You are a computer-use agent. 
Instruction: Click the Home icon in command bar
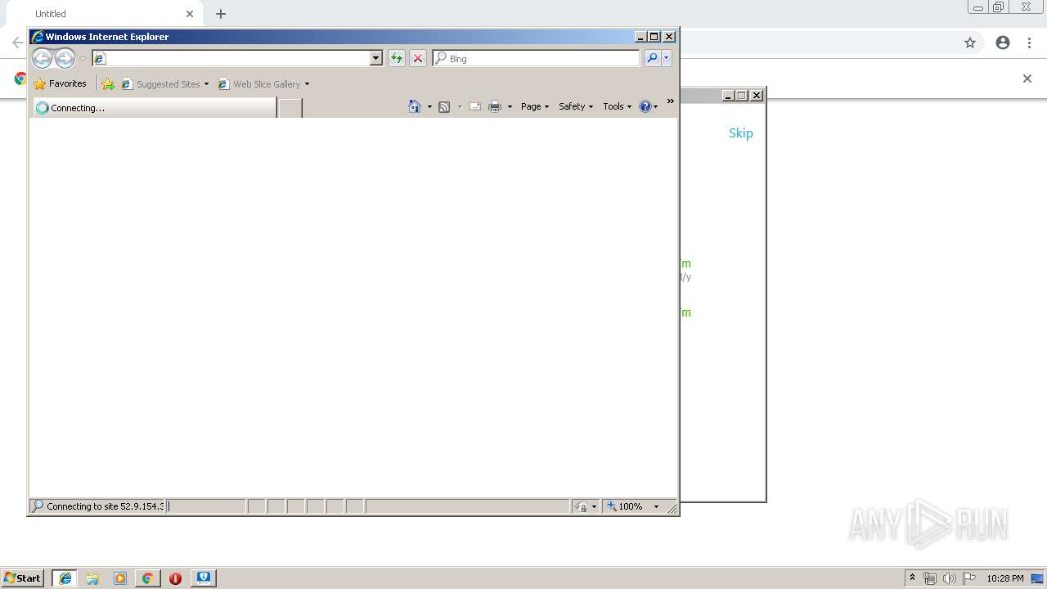[x=415, y=106]
